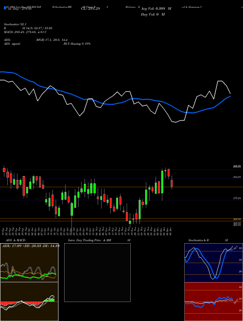Click the ADX indicator chart with green line
Screen dimensions: 243x321
pyautogui.click(x=29, y=263)
